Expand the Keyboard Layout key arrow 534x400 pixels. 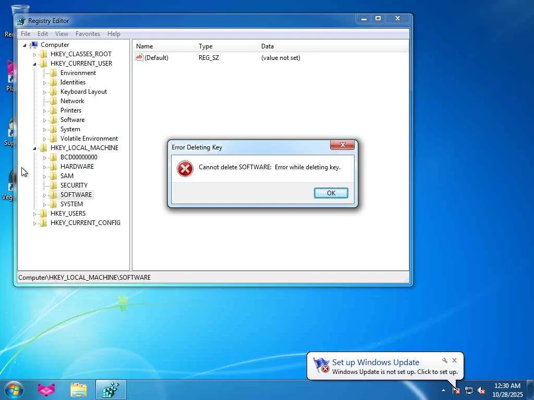(44, 92)
